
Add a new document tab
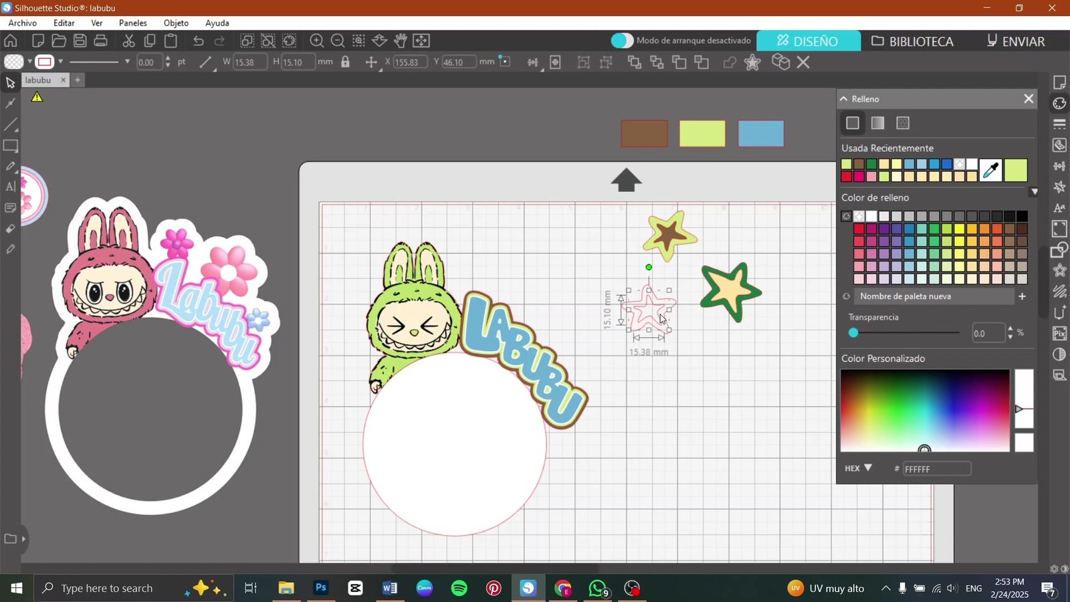tap(78, 80)
